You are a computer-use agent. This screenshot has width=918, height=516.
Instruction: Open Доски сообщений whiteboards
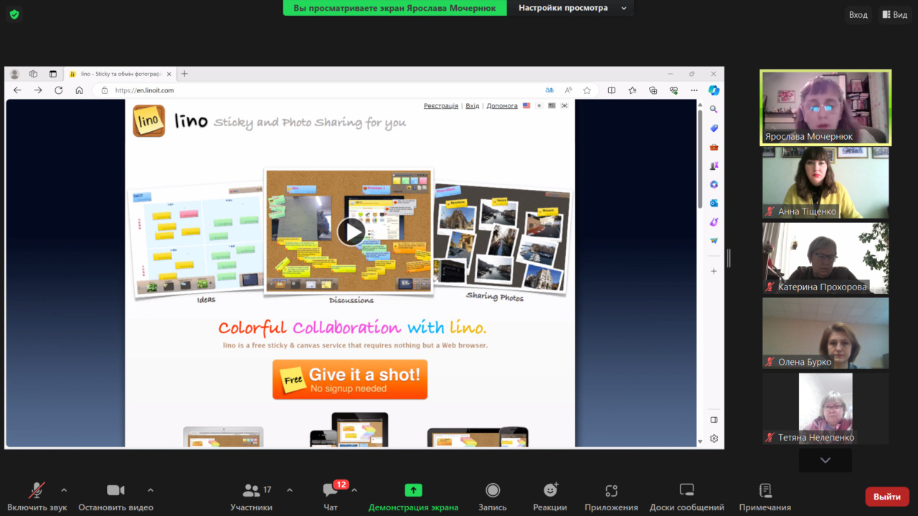click(686, 497)
